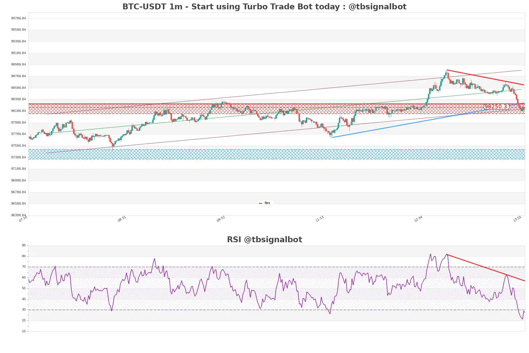The height and width of the screenshot is (353, 529).
Task: Click the 96586.84 price axis label
Action: tap(18, 204)
